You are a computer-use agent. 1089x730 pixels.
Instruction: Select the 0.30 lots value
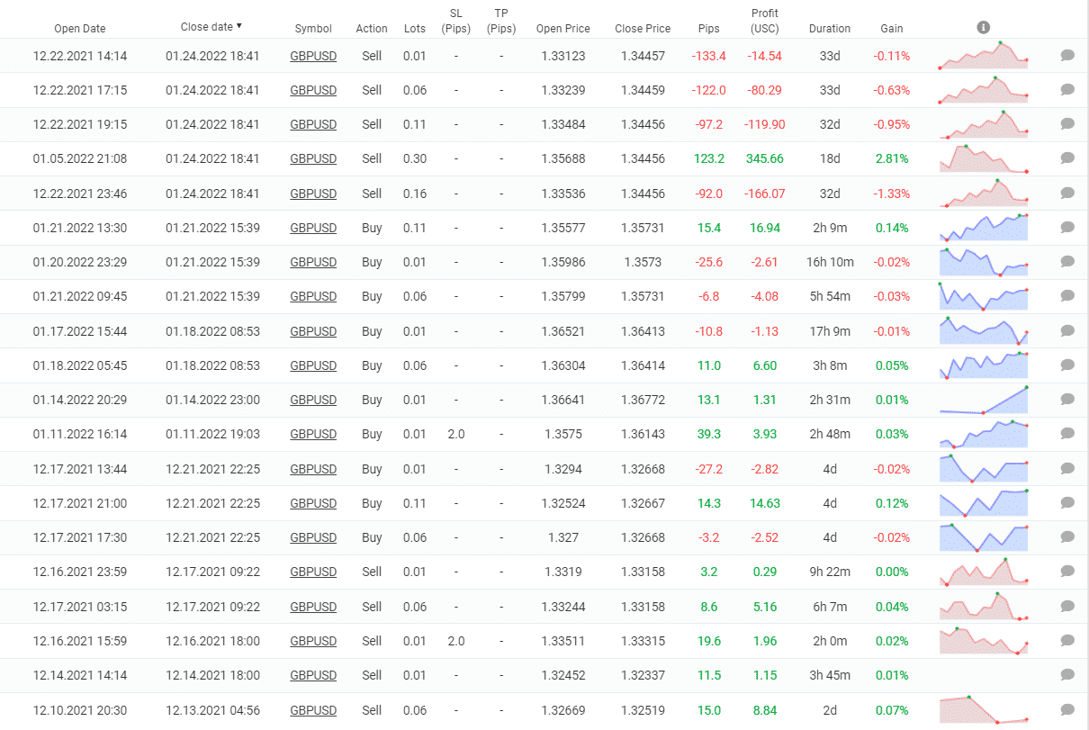(415, 158)
